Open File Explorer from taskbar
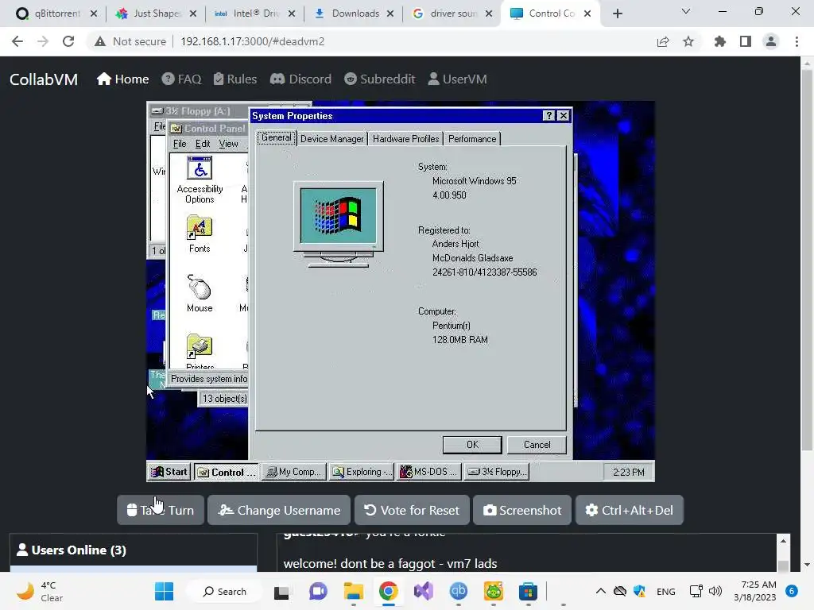Image resolution: width=814 pixels, height=610 pixels. (354, 591)
